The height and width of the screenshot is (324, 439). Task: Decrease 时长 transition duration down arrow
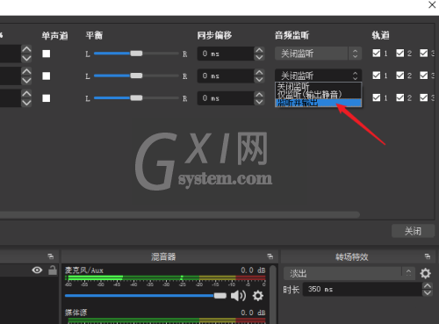(x=428, y=292)
